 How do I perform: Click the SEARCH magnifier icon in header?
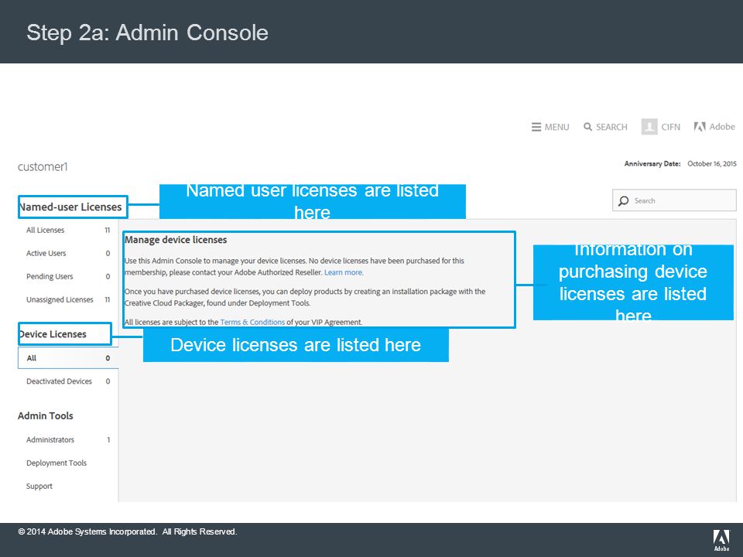pyautogui.click(x=587, y=127)
